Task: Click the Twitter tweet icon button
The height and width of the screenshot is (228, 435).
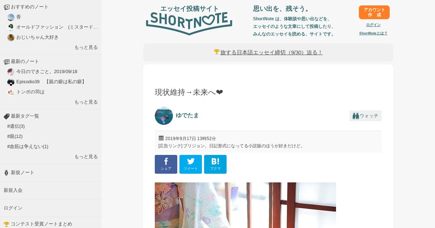Action: [x=191, y=164]
